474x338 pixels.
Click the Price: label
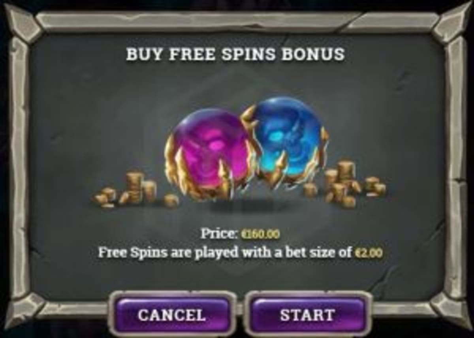[218, 233]
